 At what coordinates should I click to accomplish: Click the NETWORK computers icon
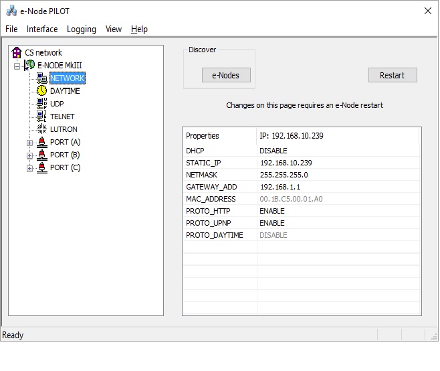[42, 78]
